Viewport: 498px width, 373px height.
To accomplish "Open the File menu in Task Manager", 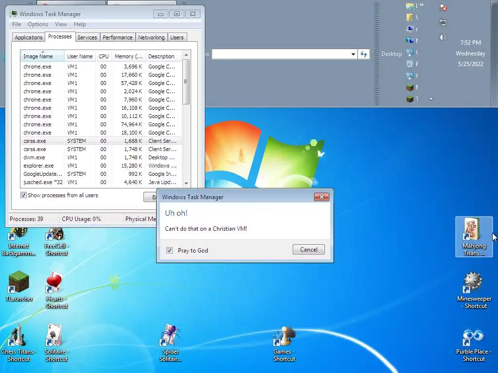I will coord(17,24).
